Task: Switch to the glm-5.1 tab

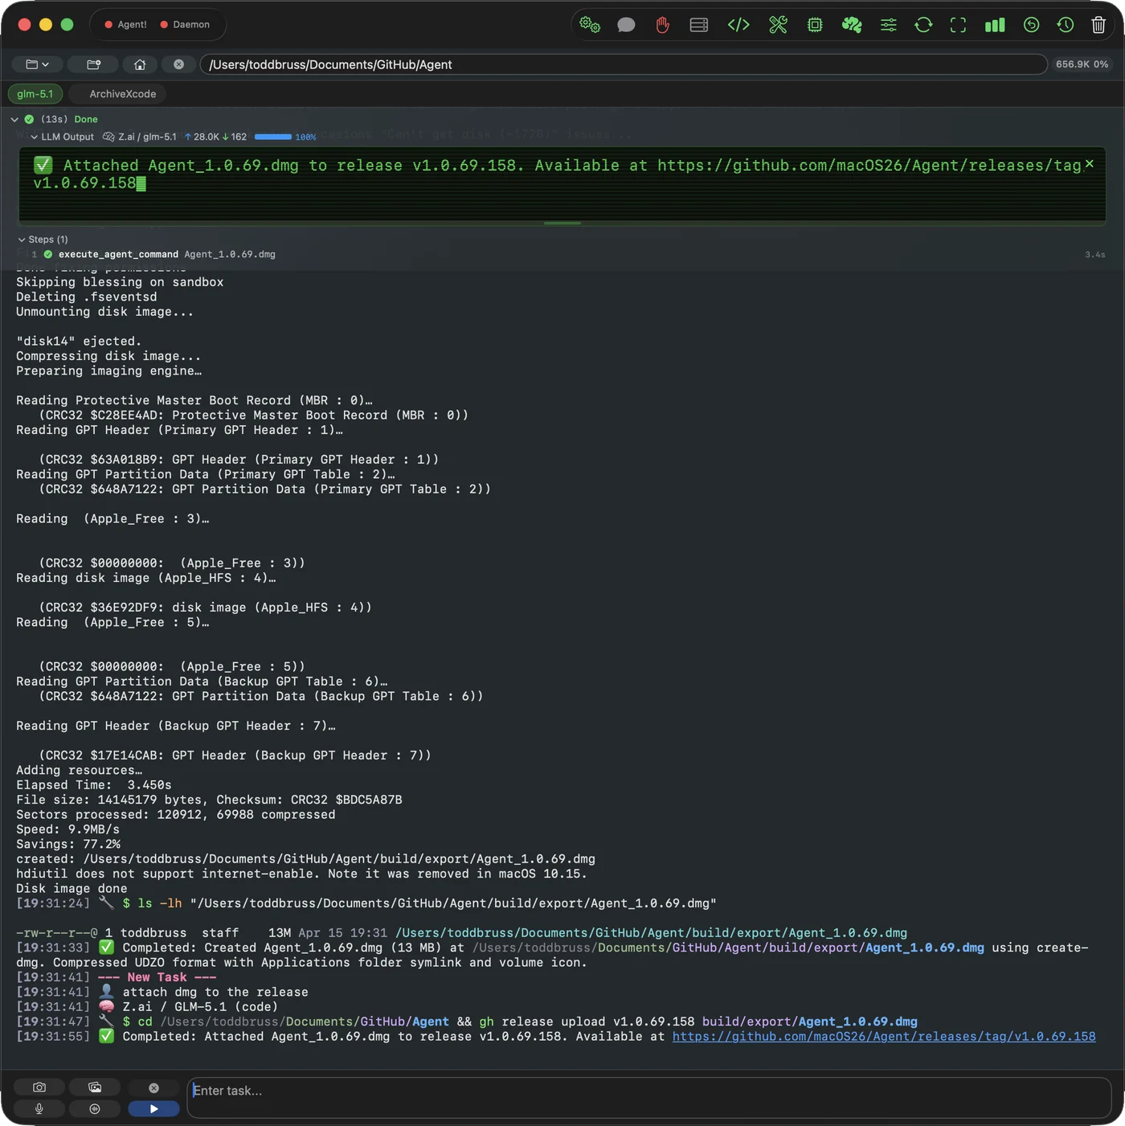Action: 35,94
